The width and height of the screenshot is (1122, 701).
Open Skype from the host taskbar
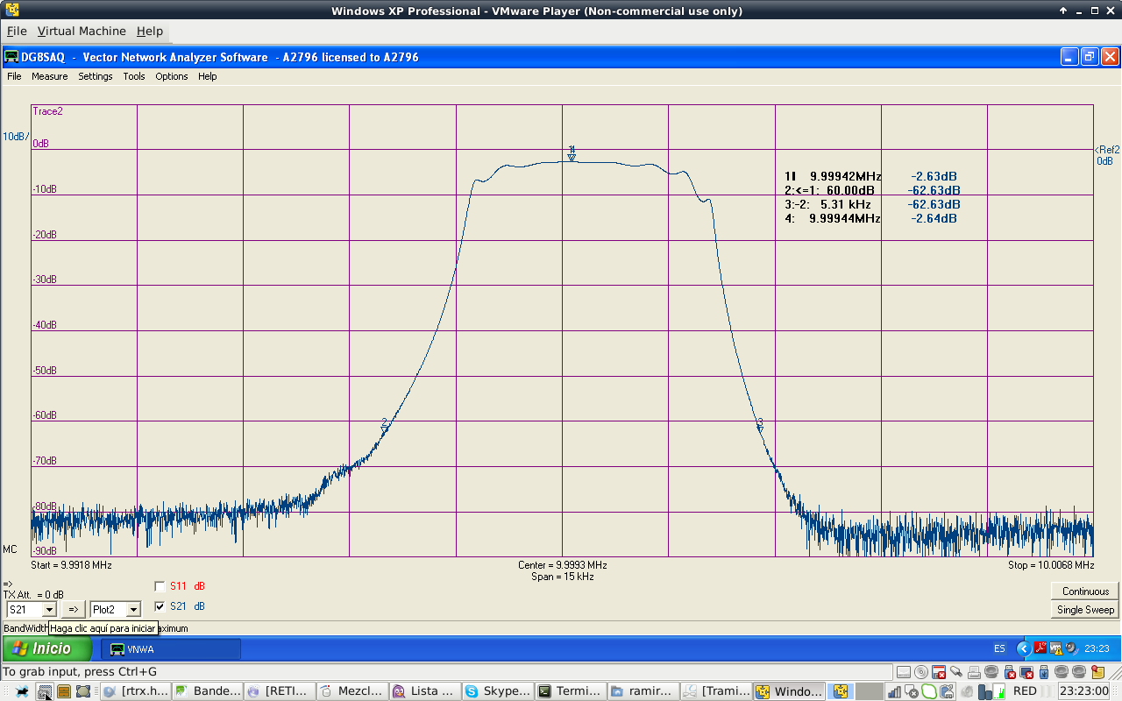click(x=496, y=691)
